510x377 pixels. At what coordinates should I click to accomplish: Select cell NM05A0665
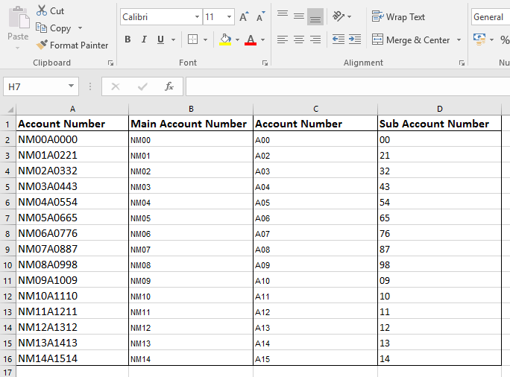pos(72,218)
